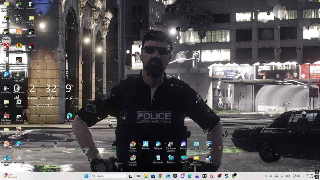320x180 pixels.
Task: Open Microsoft Store from the taskbar
Action: (153, 176)
